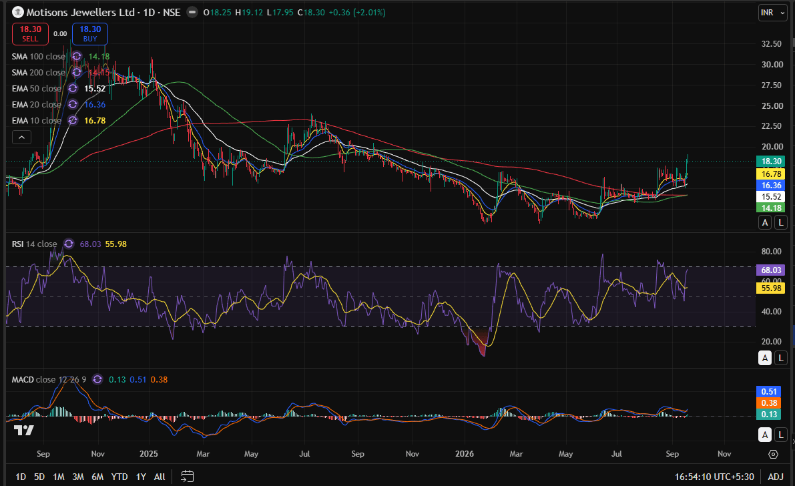
Task: Select the 3M time range
Action: (78, 477)
